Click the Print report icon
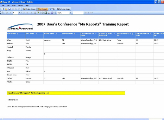Screen dimensions: 164x120 (42, 13)
